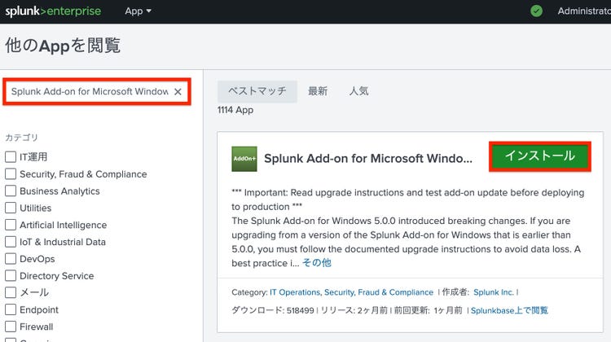This screenshot has height=342, width=611.
Task: Tick the DevOps checkbox
Action: (11, 259)
